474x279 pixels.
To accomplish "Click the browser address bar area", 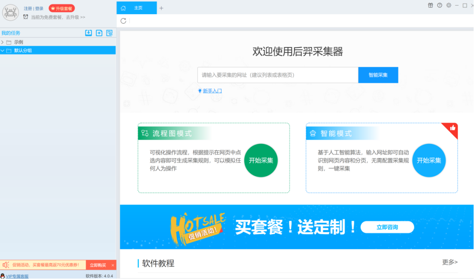I will [301, 21].
